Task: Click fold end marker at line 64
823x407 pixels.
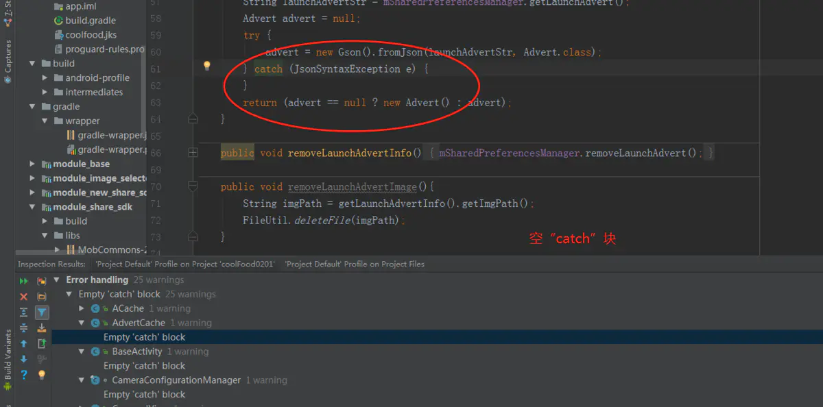Action: pos(193,119)
